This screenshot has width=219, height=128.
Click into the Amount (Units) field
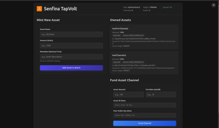[71, 46]
